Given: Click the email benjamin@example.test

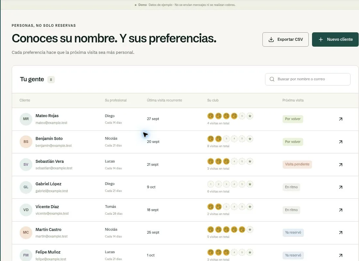Looking at the screenshot, I should pos(54,146).
